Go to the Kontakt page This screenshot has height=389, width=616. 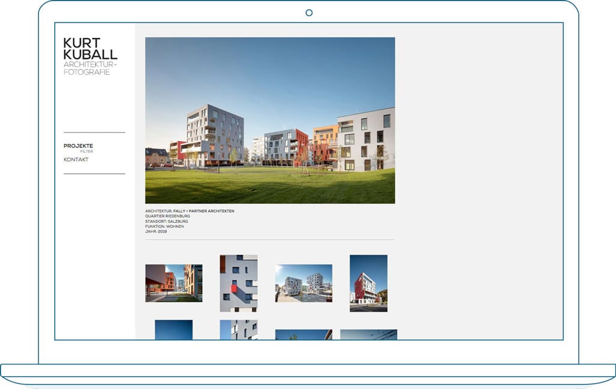click(76, 160)
